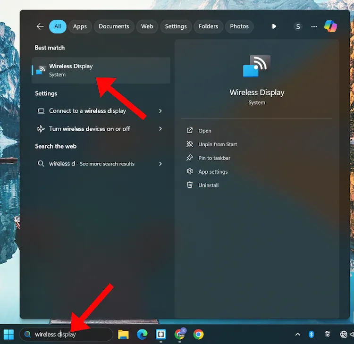Expand Connect to a wireless display chevron
The image size is (354, 344).
tap(160, 111)
